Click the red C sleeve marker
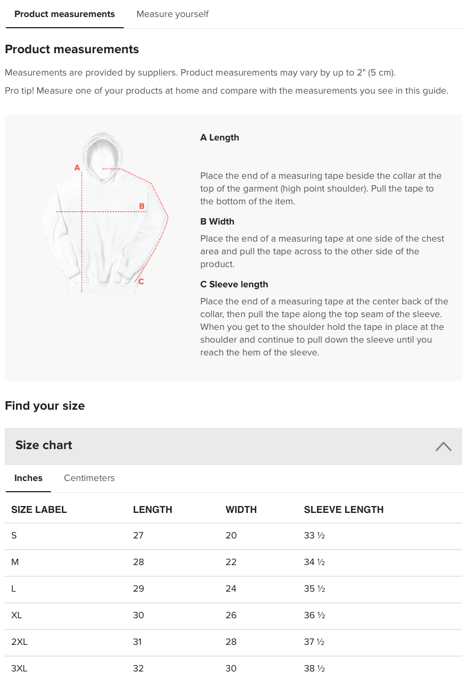The width and height of the screenshot is (467, 680). 141,281
